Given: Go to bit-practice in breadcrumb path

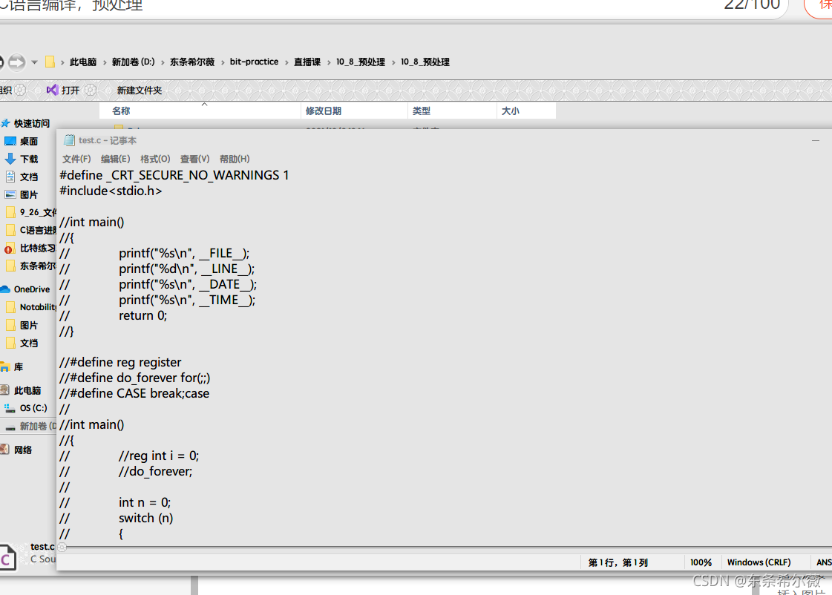Looking at the screenshot, I should click(x=254, y=62).
